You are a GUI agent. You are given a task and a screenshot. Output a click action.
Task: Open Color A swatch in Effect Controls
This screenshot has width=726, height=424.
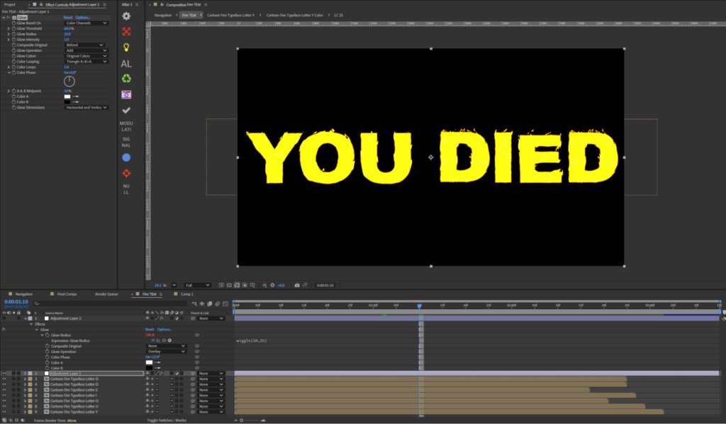coord(67,96)
